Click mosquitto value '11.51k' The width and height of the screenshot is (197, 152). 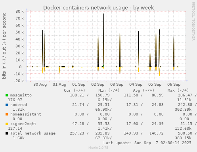[184, 100]
